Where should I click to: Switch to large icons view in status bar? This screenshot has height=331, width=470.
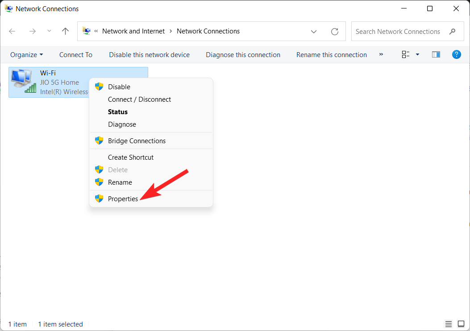tap(461, 324)
